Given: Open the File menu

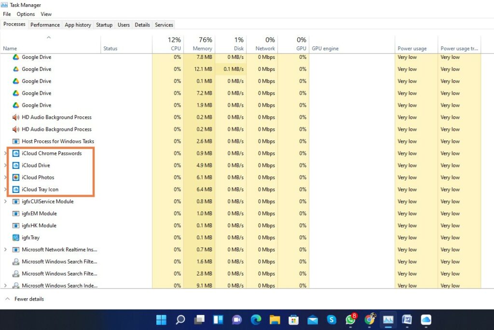Looking at the screenshot, I should (x=7, y=14).
